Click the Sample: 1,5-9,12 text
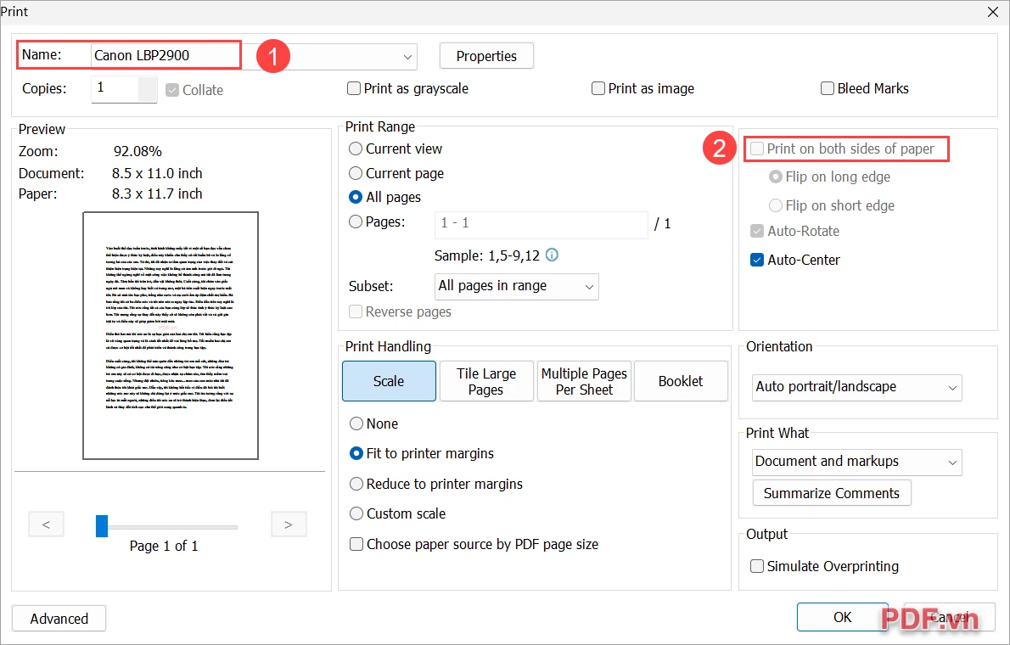Viewport: 1010px width, 645px height. click(x=487, y=255)
